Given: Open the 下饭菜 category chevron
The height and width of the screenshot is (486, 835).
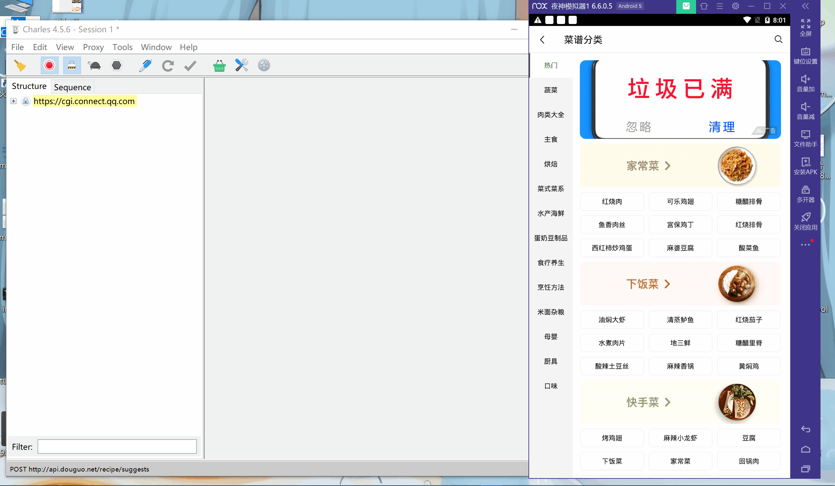Looking at the screenshot, I should pyautogui.click(x=668, y=284).
